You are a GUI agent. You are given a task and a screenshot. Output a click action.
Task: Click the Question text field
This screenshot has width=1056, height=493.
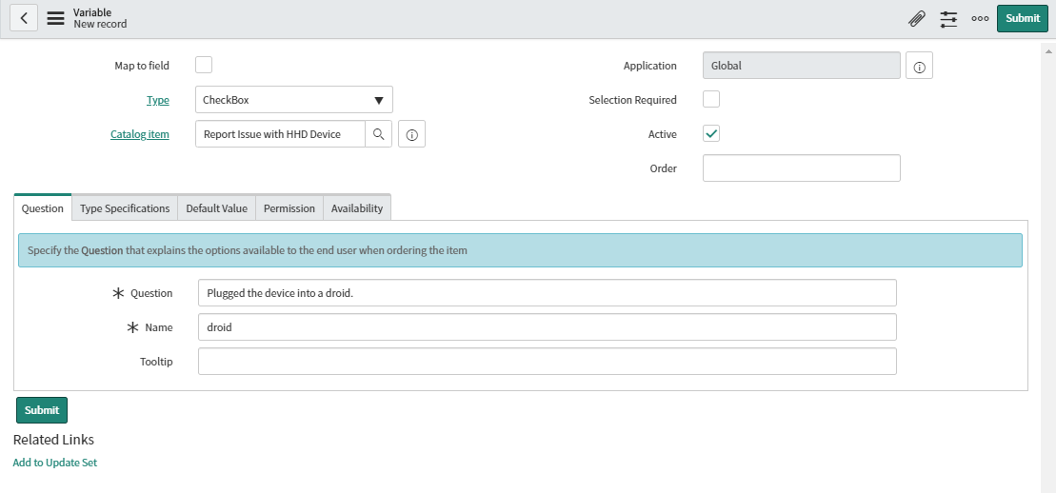coord(547,293)
